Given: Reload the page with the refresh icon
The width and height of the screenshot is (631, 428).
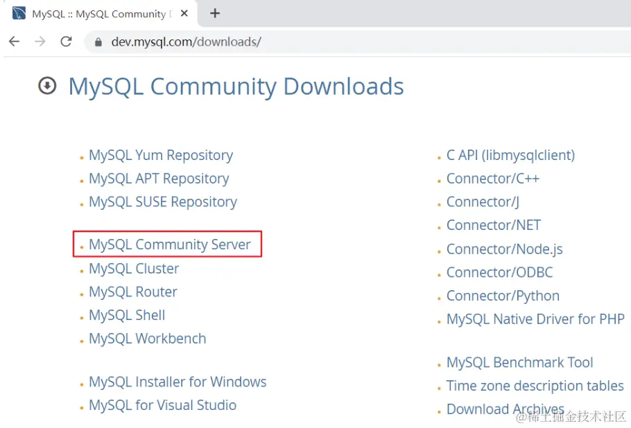Looking at the screenshot, I should click(66, 42).
